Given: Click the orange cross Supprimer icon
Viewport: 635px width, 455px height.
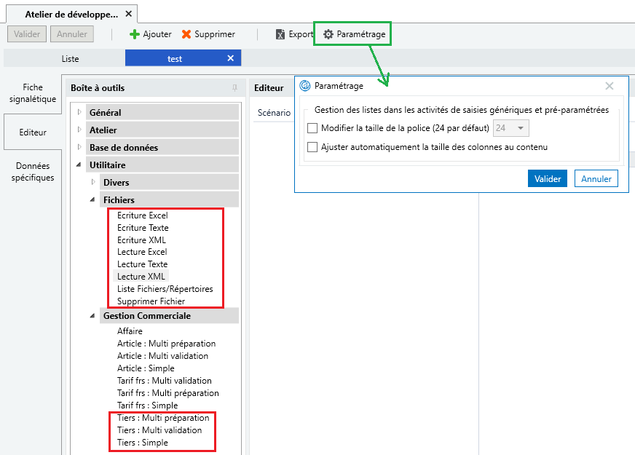Looking at the screenshot, I should click(x=186, y=34).
